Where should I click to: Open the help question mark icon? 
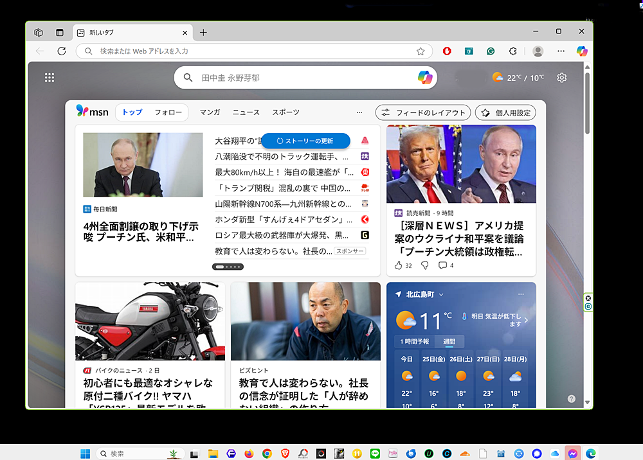pos(571,398)
